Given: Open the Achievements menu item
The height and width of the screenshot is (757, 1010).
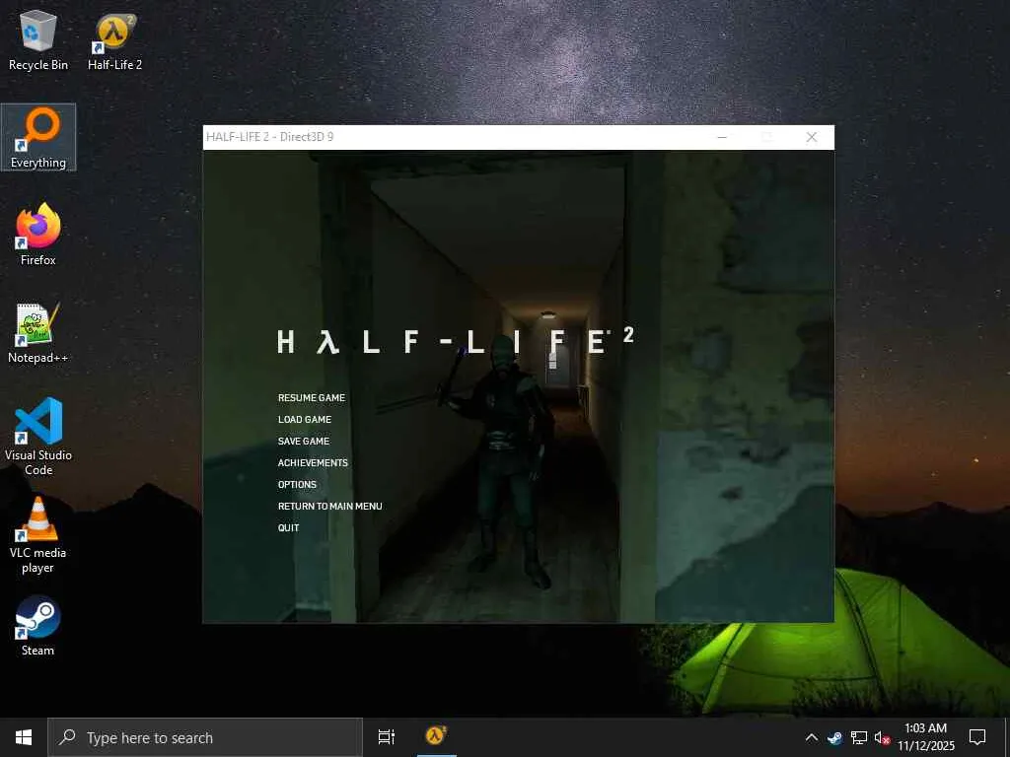Looking at the screenshot, I should coord(313,463).
